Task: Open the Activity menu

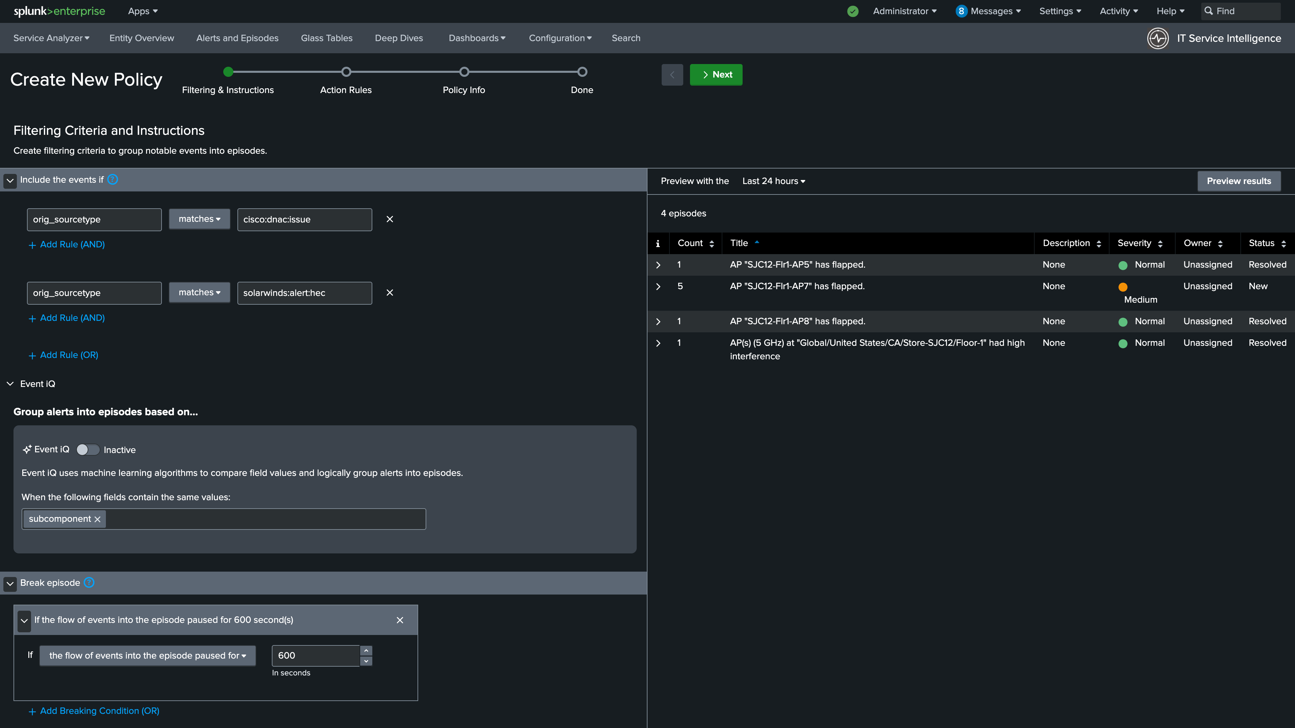Action: (1119, 11)
